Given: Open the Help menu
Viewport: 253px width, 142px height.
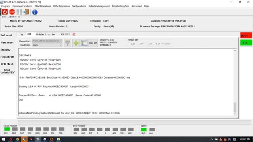Looking at the screenshot, I should coord(146,6).
